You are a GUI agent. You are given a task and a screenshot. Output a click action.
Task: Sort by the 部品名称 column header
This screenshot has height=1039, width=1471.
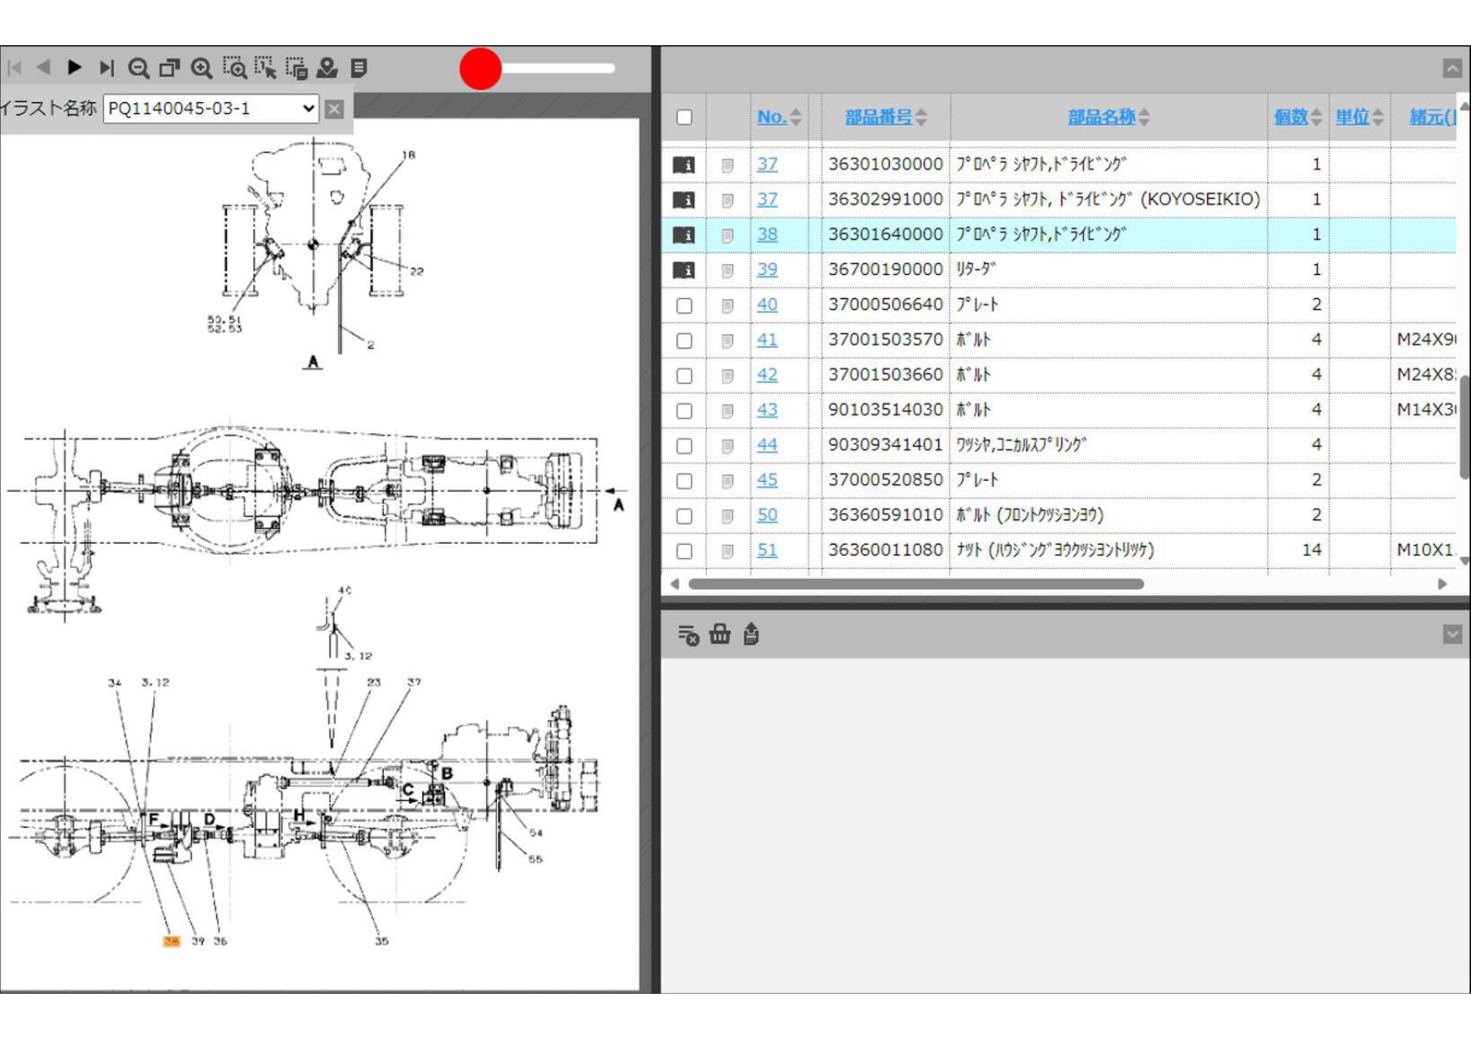[x=1101, y=117]
